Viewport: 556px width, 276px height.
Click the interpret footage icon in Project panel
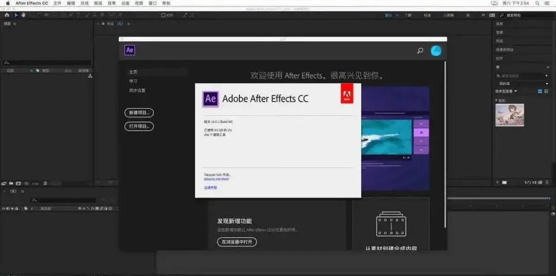(x=4, y=183)
